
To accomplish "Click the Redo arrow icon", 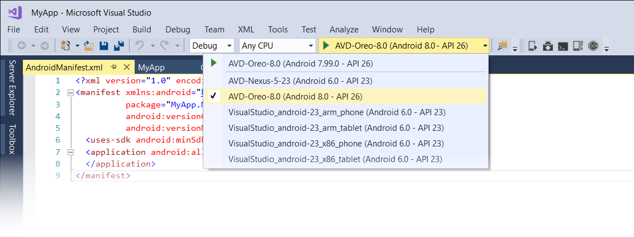I will pos(164,46).
